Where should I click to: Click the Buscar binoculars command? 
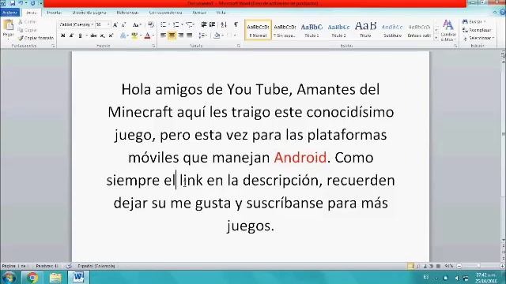click(x=474, y=21)
